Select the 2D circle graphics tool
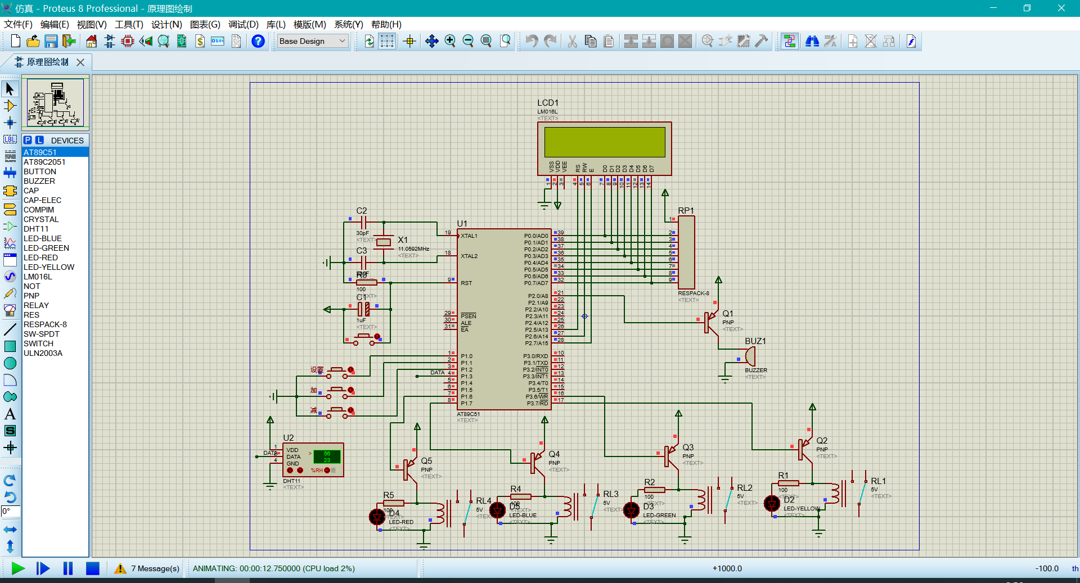 coord(10,363)
